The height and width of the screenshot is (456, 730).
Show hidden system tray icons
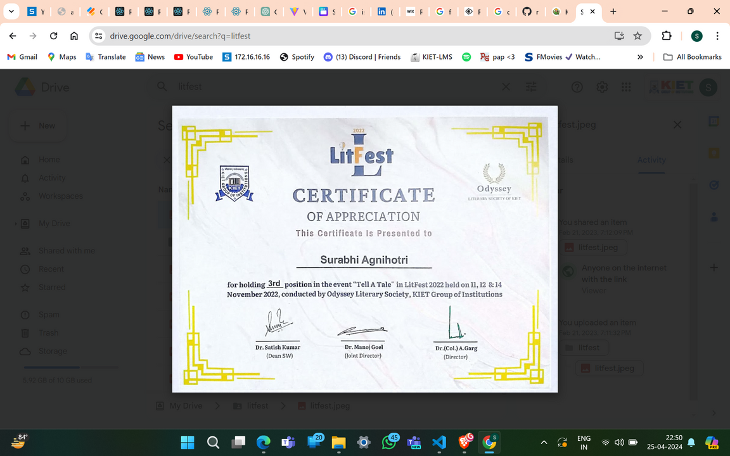(x=544, y=442)
